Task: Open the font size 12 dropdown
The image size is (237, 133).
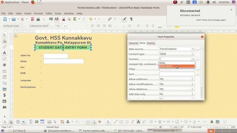Action: pyautogui.click(x=65, y=26)
